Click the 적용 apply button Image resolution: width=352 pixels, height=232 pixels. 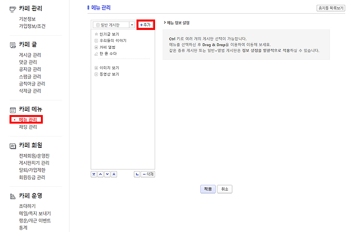click(x=208, y=189)
